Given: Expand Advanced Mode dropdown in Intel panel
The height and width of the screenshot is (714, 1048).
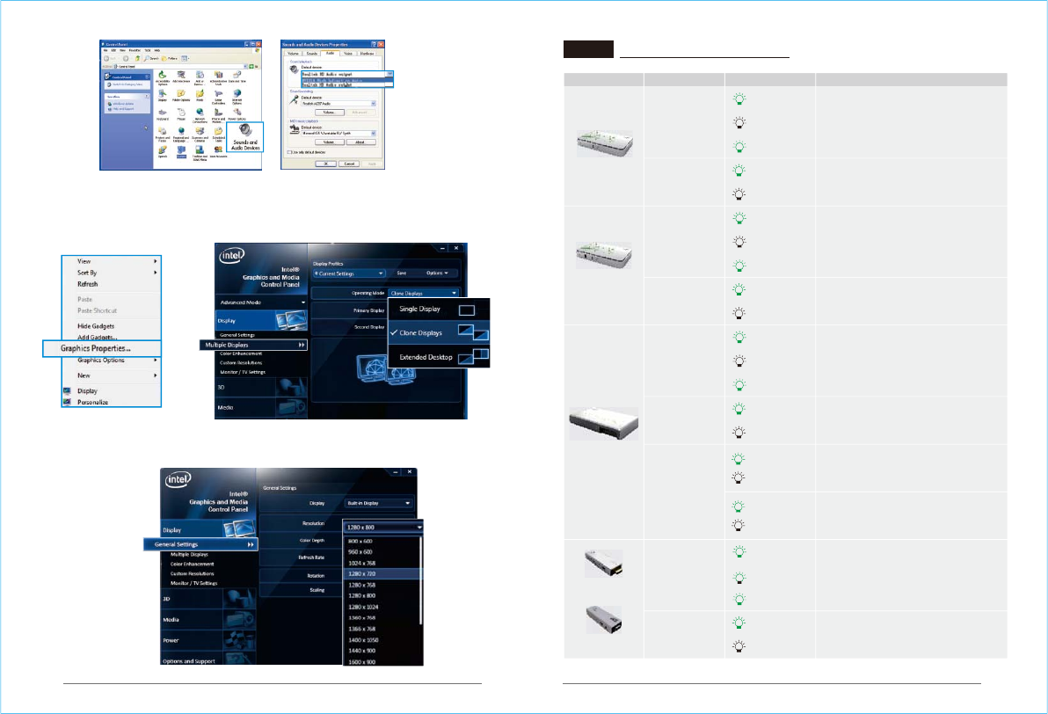Looking at the screenshot, I should [x=261, y=302].
